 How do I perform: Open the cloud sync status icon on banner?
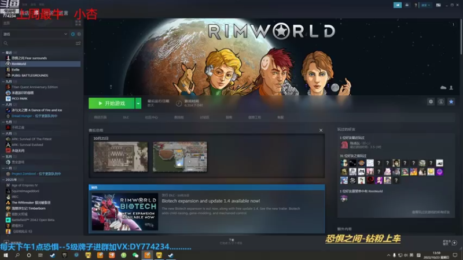443,88
